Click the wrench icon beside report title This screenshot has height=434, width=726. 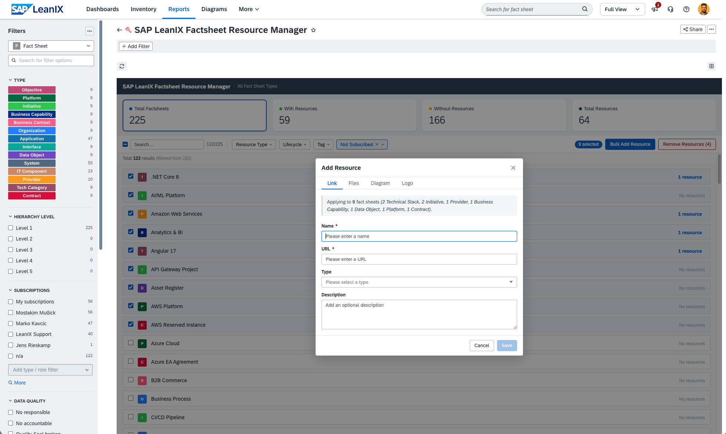point(129,30)
